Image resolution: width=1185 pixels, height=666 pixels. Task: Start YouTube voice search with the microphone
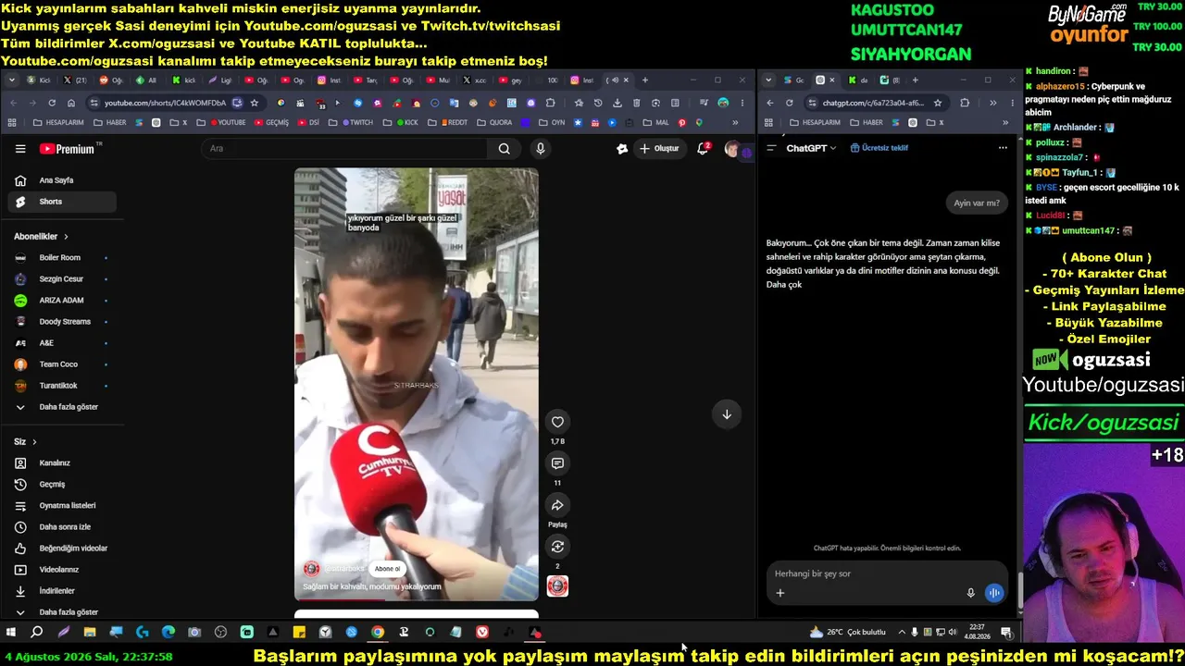[541, 149]
